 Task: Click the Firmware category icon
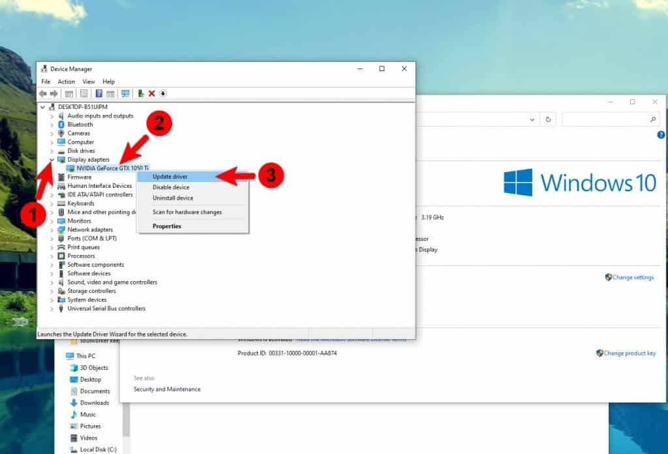pos(61,177)
